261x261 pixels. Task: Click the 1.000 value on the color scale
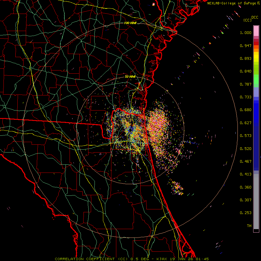pos(246,32)
